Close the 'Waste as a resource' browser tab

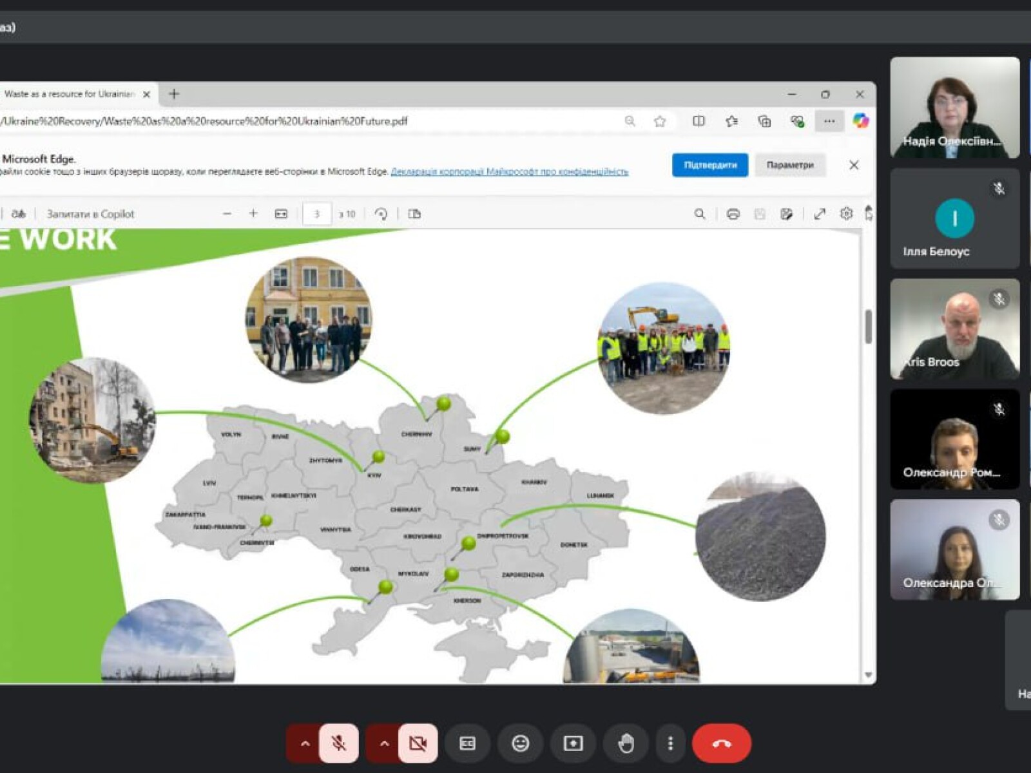coord(146,94)
